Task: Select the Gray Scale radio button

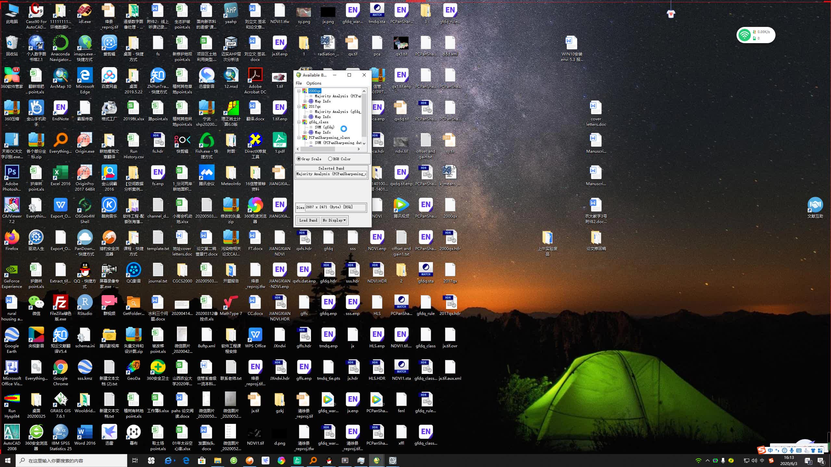Action: [299, 159]
